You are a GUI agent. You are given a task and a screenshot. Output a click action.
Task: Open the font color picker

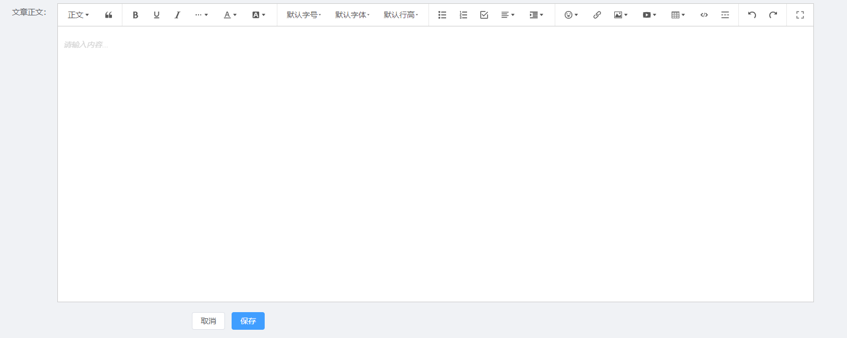tap(230, 15)
